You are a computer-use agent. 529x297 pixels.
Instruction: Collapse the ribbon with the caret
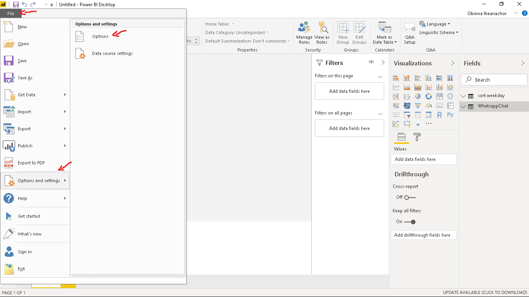pyautogui.click(x=516, y=13)
